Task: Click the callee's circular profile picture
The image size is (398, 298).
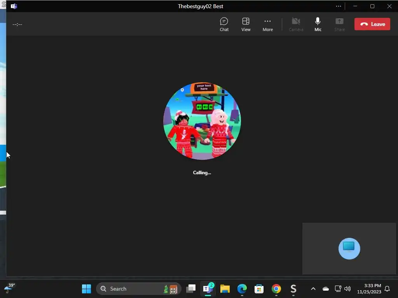Action: [x=202, y=121]
